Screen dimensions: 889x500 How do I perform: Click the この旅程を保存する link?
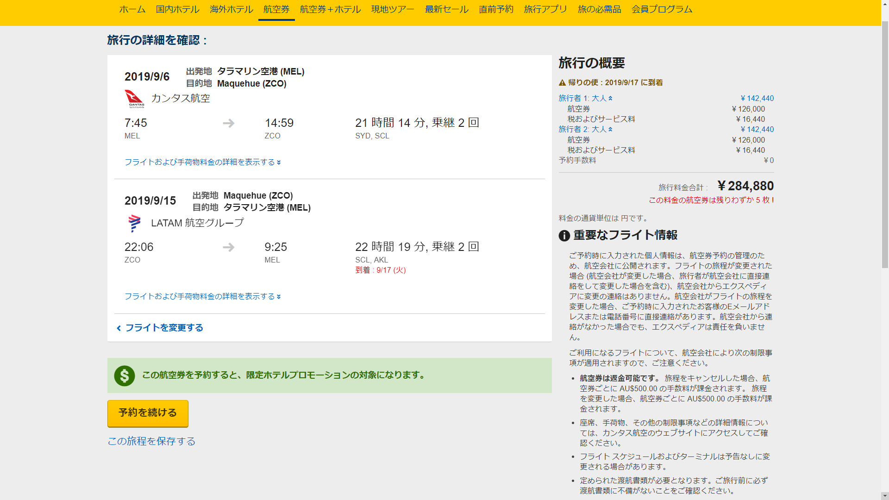[x=151, y=441]
